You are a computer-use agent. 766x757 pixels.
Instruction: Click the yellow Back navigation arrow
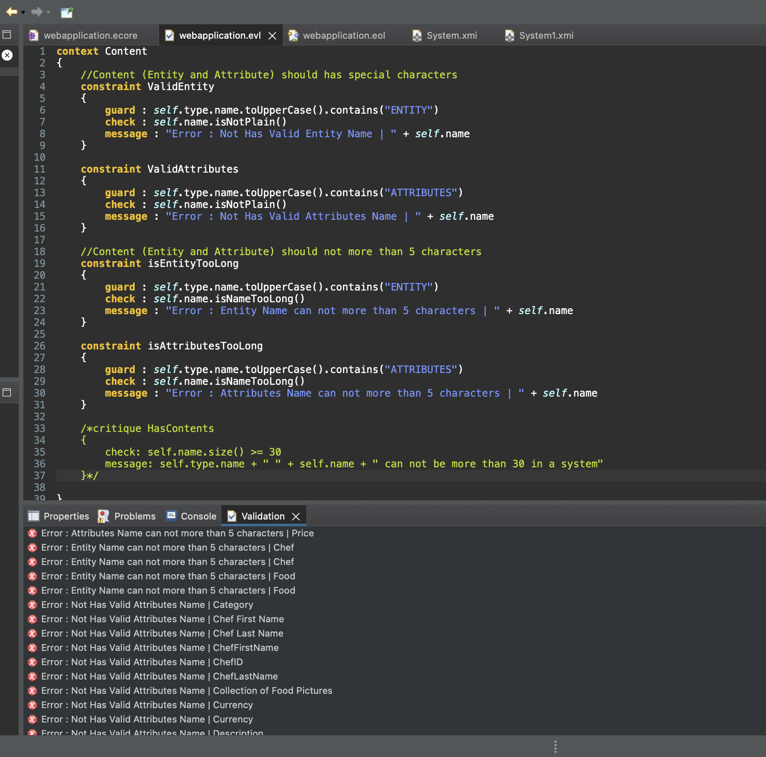tap(11, 12)
